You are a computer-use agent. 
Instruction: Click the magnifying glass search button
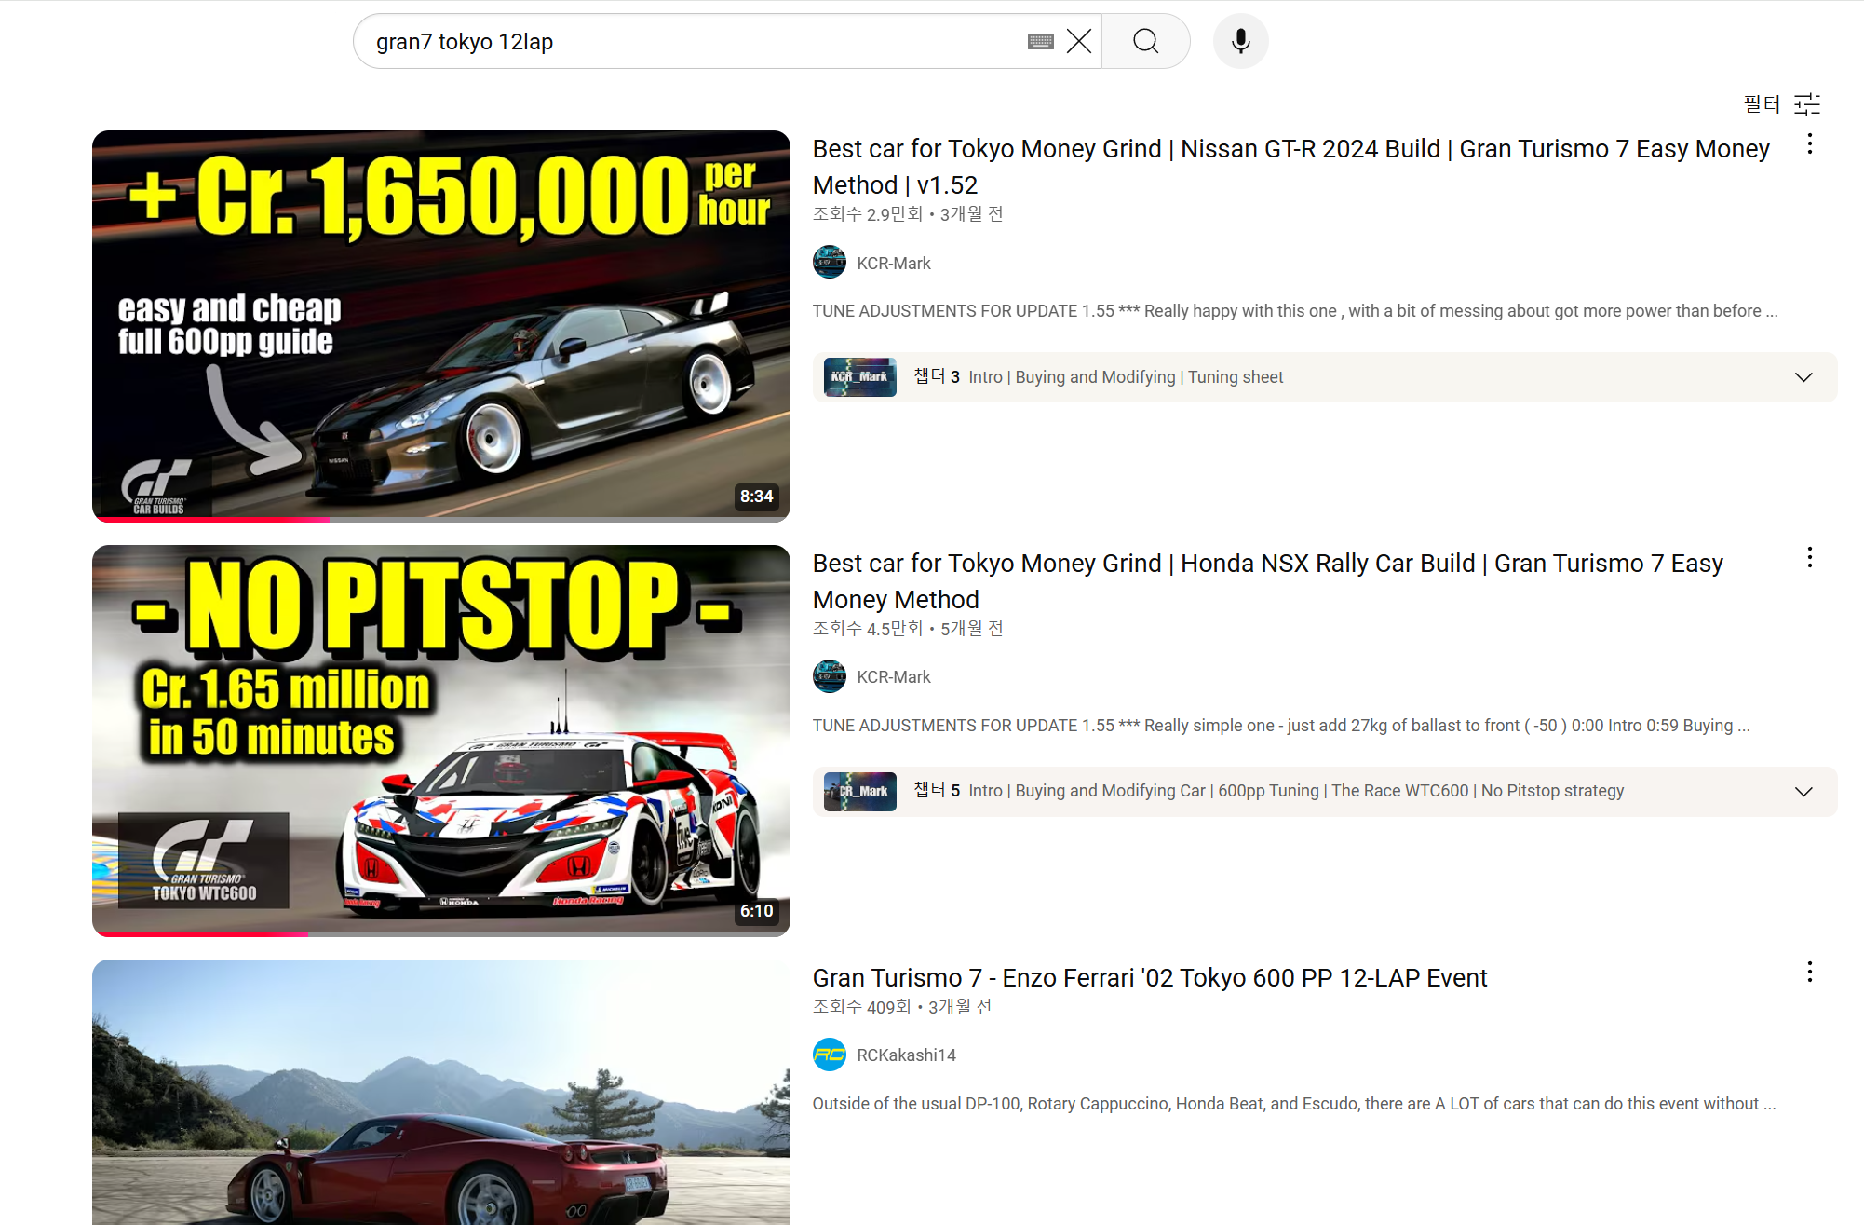pos(1146,41)
